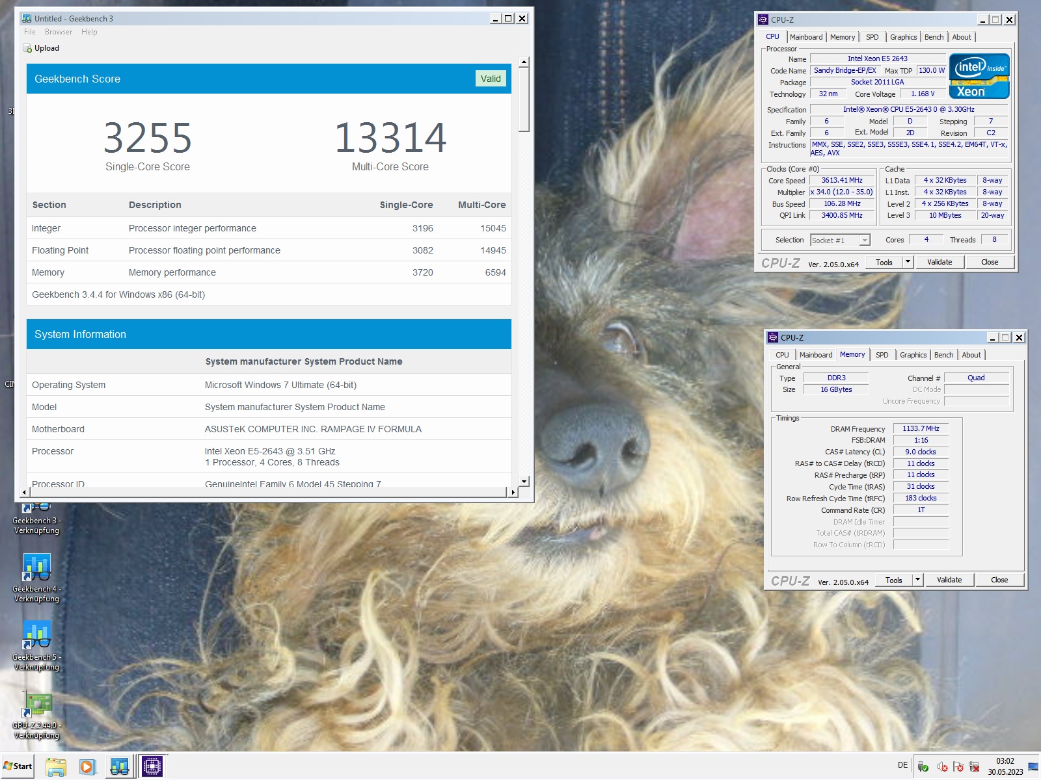The width and height of the screenshot is (1041, 780).
Task: Click Close button in top CPU-Z
Action: (x=990, y=262)
